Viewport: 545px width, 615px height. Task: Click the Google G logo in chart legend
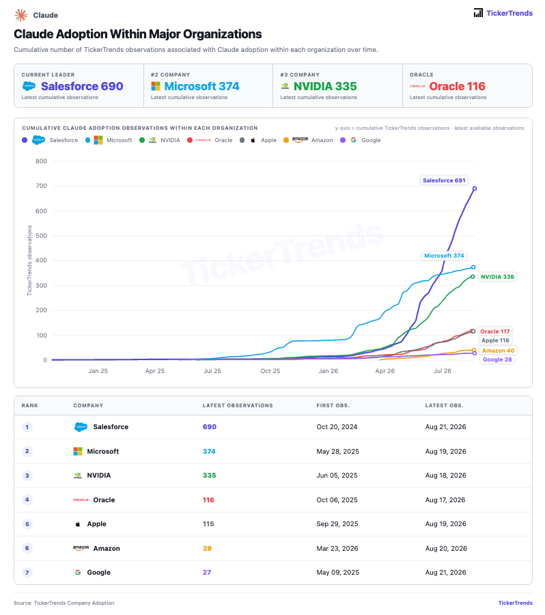tap(354, 140)
